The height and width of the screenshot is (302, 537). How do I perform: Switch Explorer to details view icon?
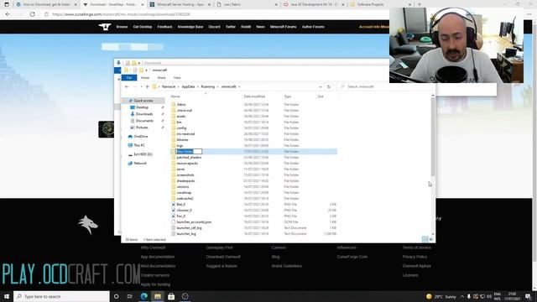click(425, 239)
